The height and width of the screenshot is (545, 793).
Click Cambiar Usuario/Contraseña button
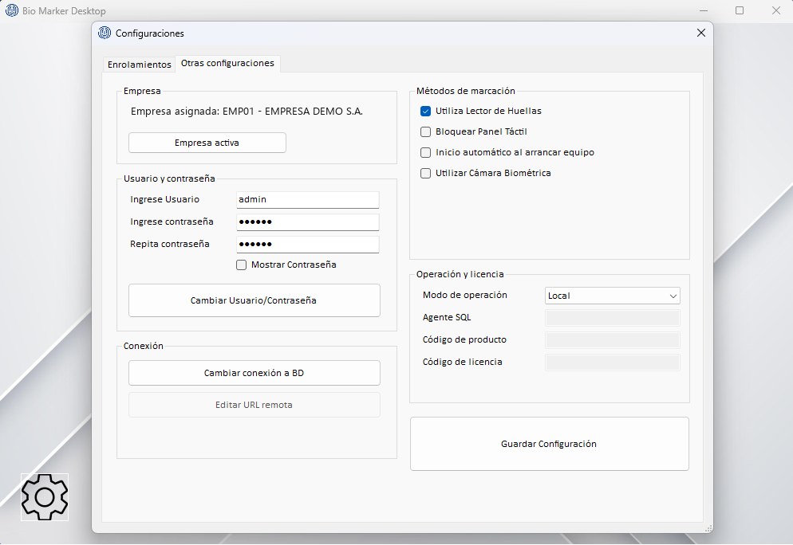point(254,300)
